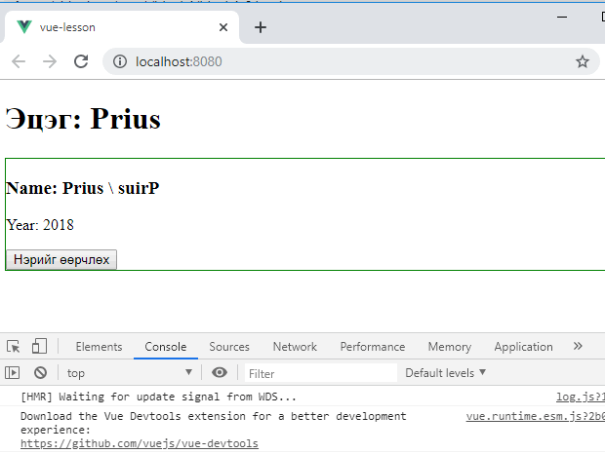Click the localhost:8080 address bar

pos(350,61)
